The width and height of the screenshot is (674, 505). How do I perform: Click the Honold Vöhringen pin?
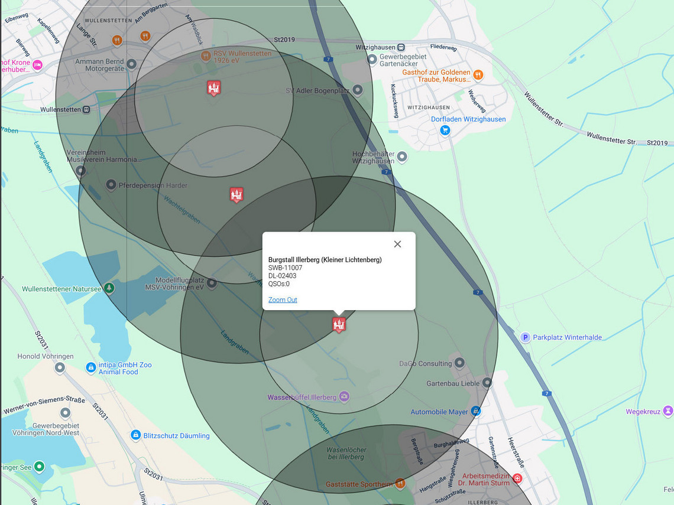pos(60,367)
